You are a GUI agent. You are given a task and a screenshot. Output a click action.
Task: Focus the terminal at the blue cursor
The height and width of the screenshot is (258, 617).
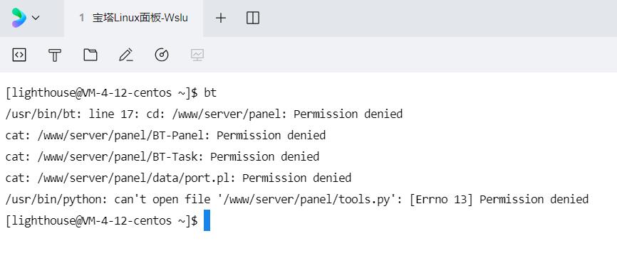pyautogui.click(x=207, y=220)
